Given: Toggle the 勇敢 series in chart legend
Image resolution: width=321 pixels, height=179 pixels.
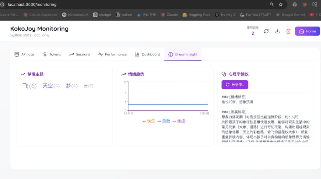Looking at the screenshot, I should [164, 121].
